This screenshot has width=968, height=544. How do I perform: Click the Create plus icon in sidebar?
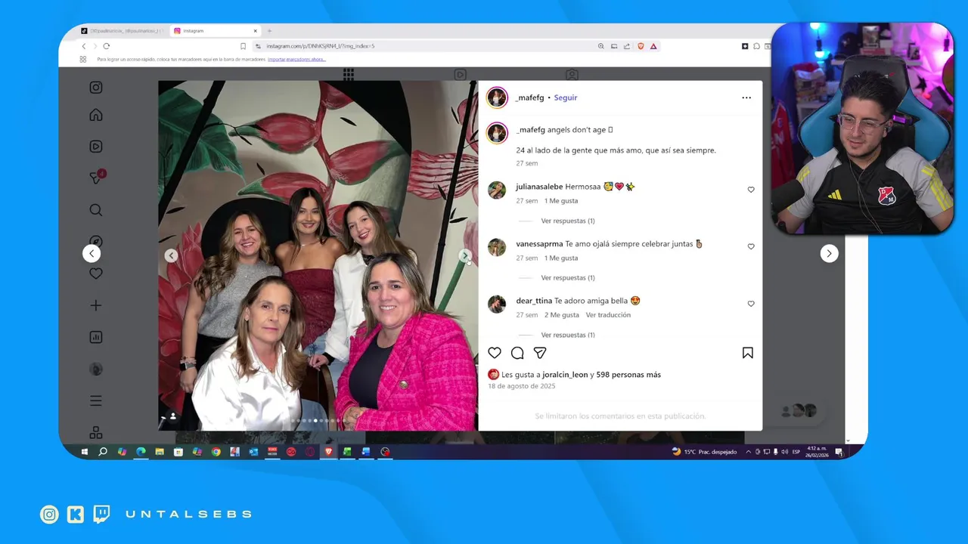[96, 305]
